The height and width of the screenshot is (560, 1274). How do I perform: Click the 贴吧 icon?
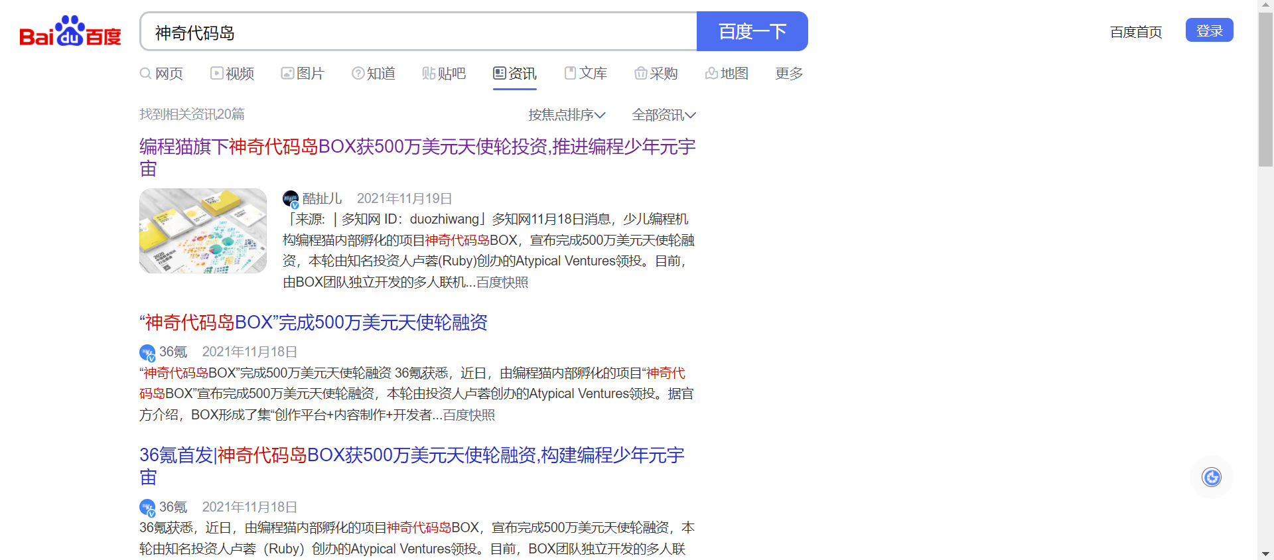click(429, 74)
